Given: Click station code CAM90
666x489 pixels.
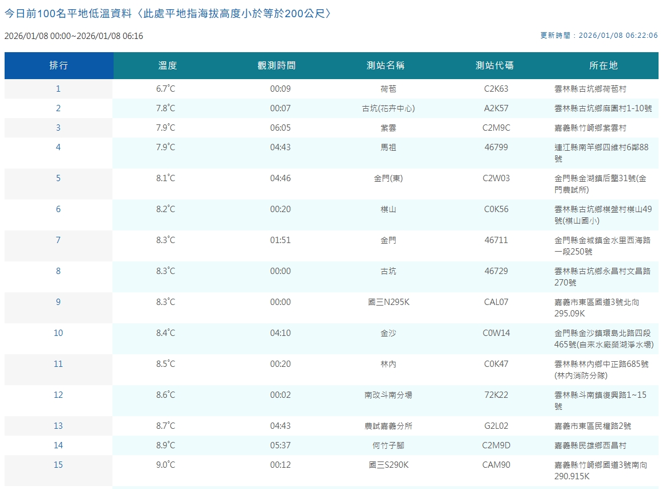Looking at the screenshot, I should tap(496, 465).
